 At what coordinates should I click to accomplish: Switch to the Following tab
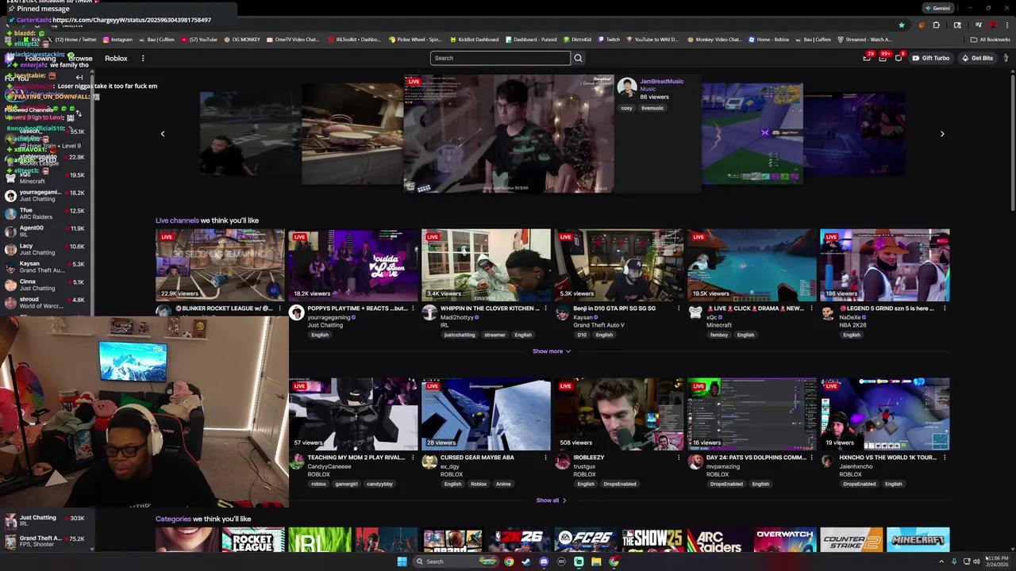(40, 58)
